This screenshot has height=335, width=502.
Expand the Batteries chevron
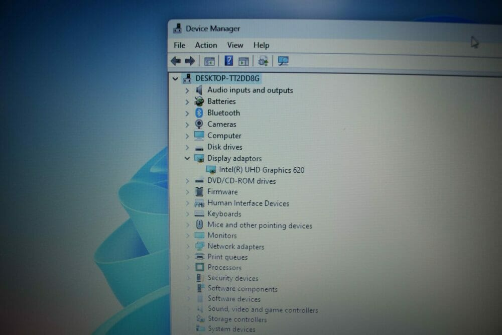pyautogui.click(x=187, y=102)
